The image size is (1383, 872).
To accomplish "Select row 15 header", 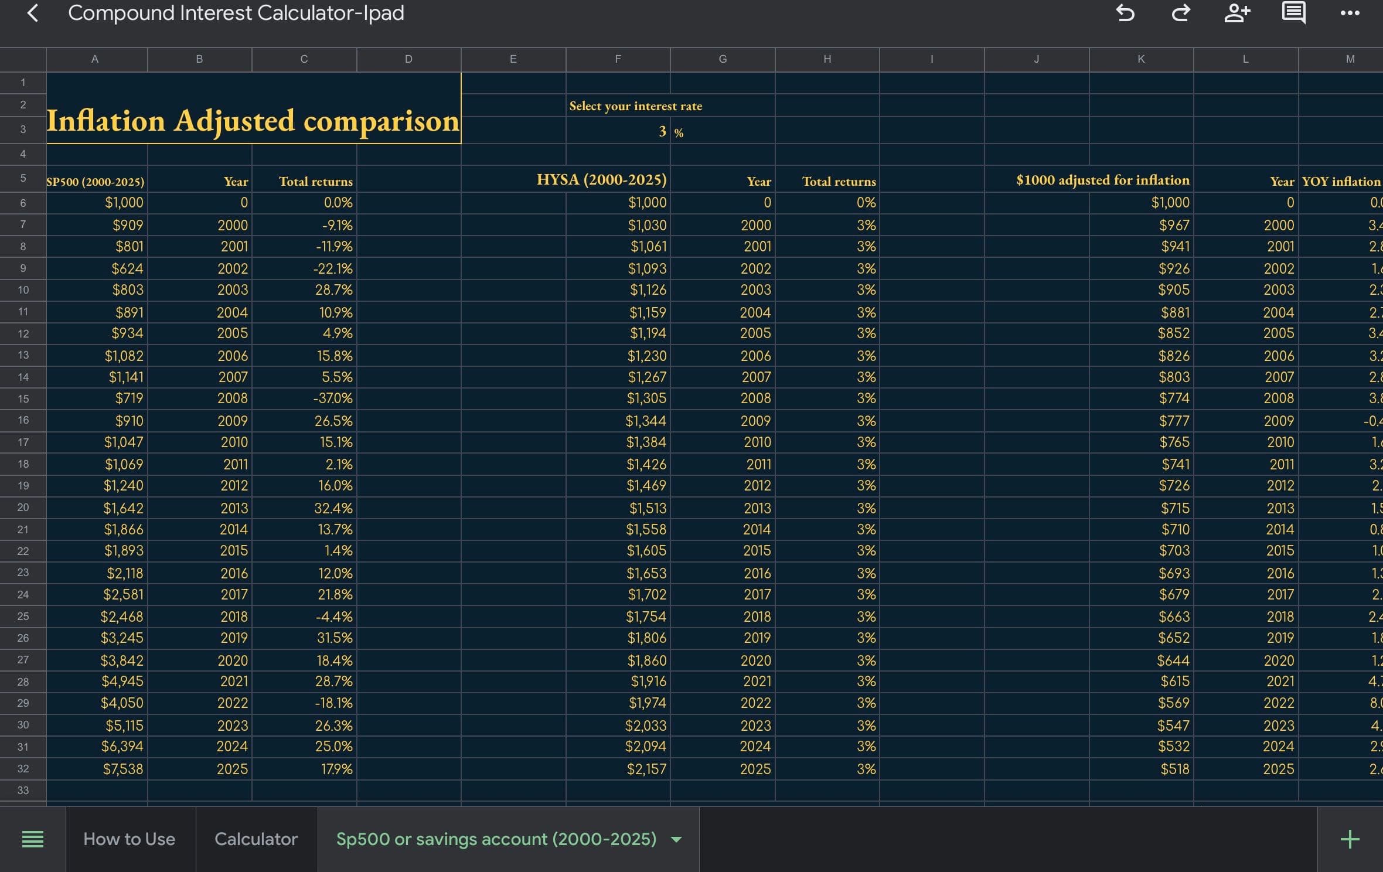I will (23, 398).
